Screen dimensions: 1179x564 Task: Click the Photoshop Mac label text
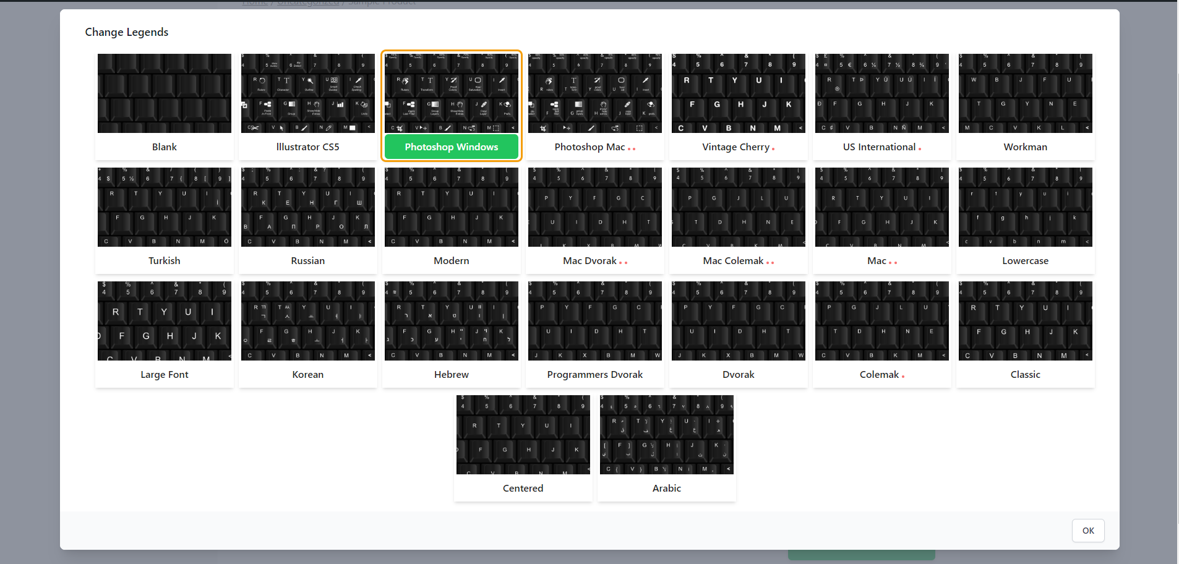(x=589, y=147)
